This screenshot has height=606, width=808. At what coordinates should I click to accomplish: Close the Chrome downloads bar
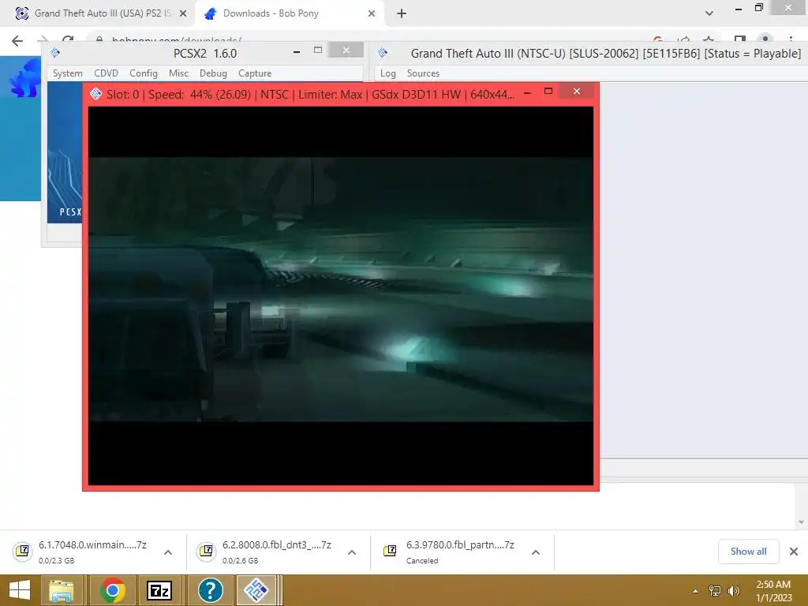[794, 552]
